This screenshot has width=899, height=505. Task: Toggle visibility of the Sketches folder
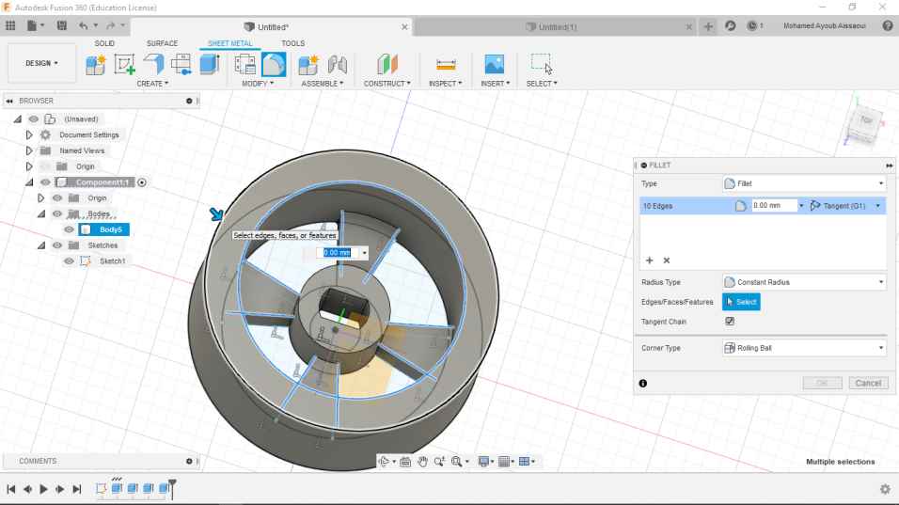[x=56, y=245]
